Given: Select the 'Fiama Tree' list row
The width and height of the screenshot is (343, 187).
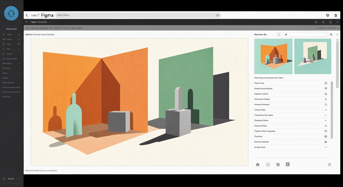Looking at the screenshot, I should pyautogui.click(x=291, y=83).
